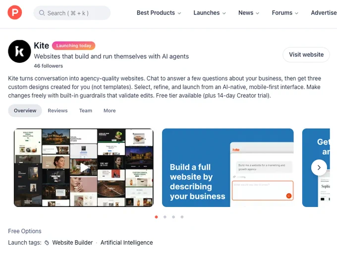Open the 46 followers link
Image resolution: width=337 pixels, height=256 pixels.
point(49,66)
